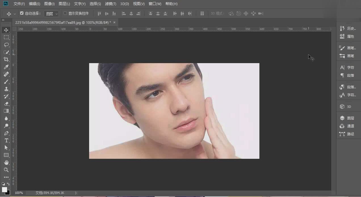Open the 窗口(W) menu
Screen dimensions: 361x197
(155, 4)
